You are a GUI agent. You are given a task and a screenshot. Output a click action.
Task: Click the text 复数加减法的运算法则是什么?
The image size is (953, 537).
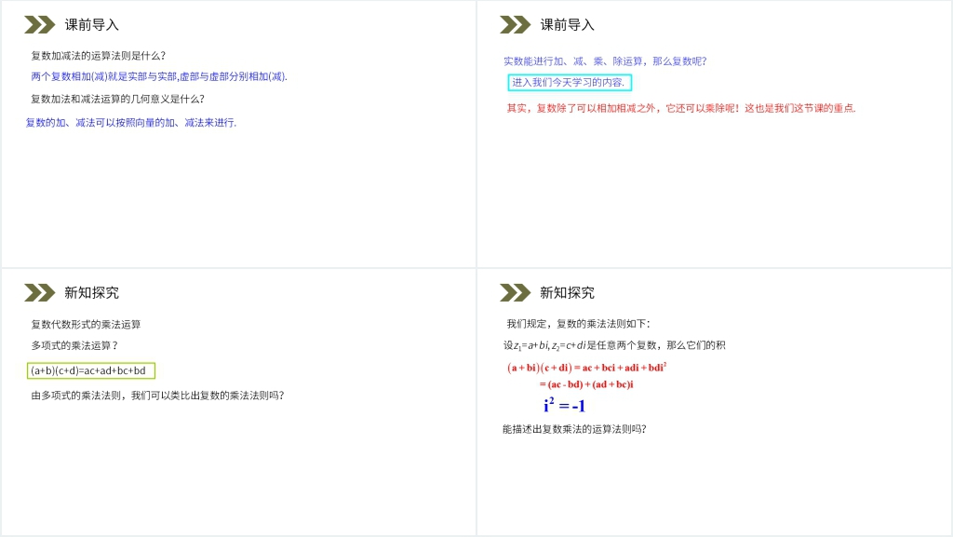click(x=98, y=56)
